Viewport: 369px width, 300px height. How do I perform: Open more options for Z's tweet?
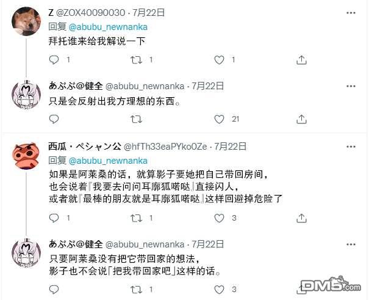(x=351, y=13)
